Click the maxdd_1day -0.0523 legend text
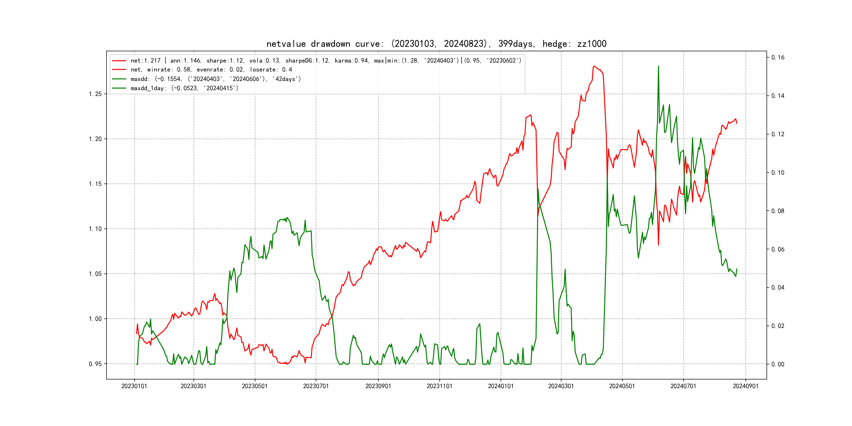852x426 pixels. (185, 88)
